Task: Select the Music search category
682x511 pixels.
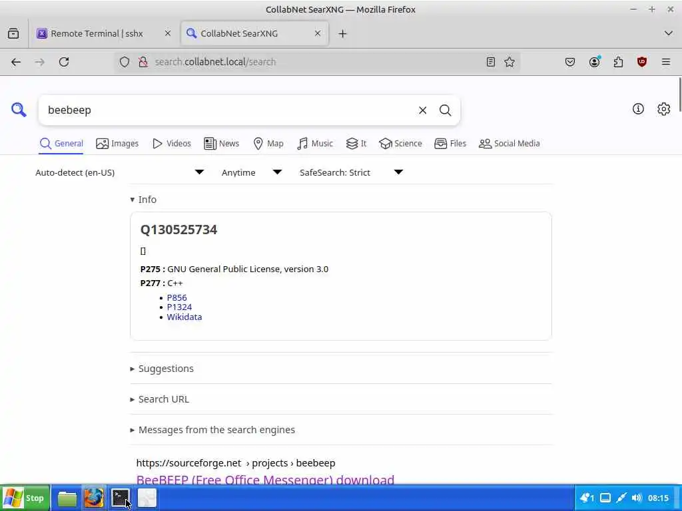Action: click(x=315, y=144)
